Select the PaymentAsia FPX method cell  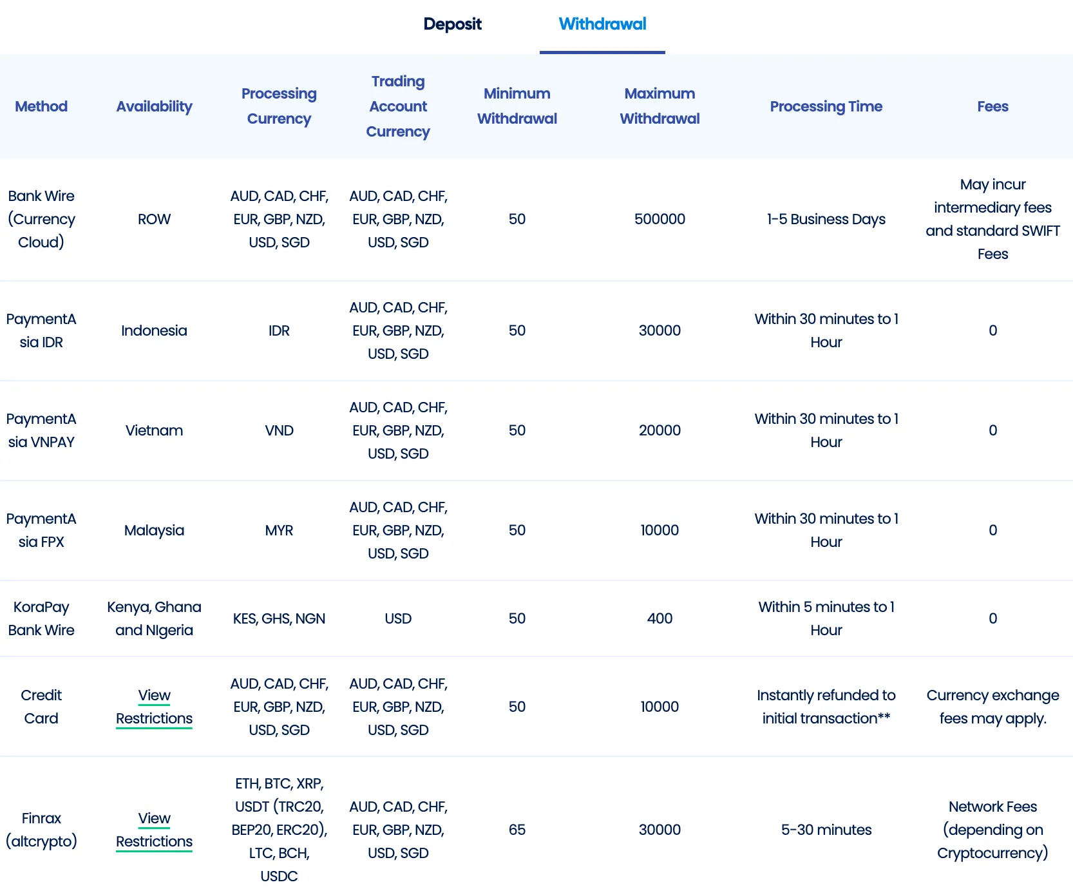pos(41,530)
